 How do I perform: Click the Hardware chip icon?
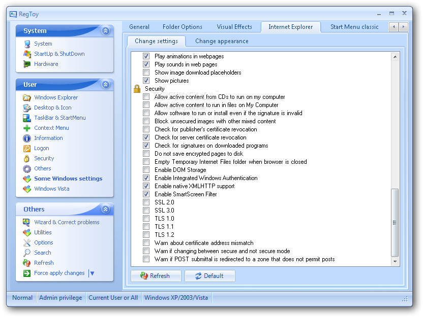coord(27,64)
